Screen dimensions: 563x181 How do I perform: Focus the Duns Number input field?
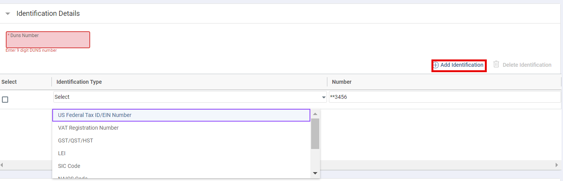(x=48, y=40)
